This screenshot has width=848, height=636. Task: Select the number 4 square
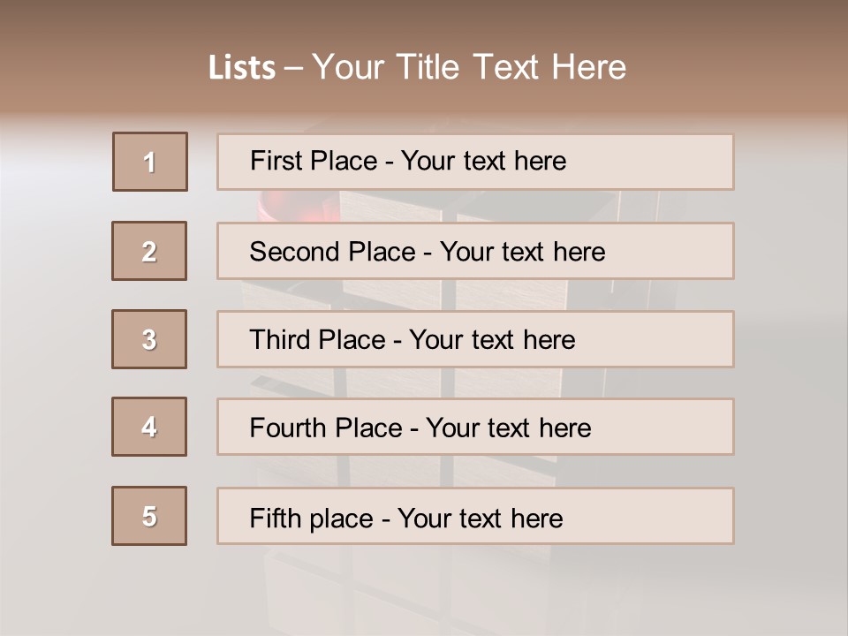pos(149,427)
